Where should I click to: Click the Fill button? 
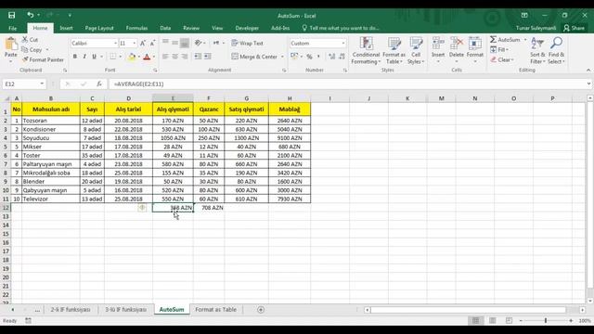click(499, 49)
